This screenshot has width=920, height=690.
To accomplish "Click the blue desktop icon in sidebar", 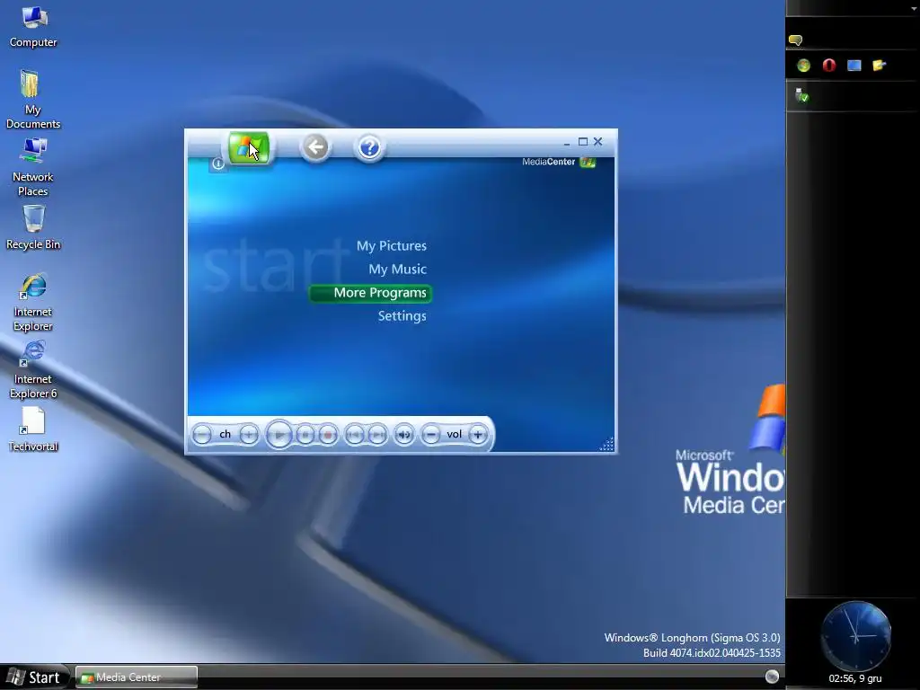I will 854,65.
